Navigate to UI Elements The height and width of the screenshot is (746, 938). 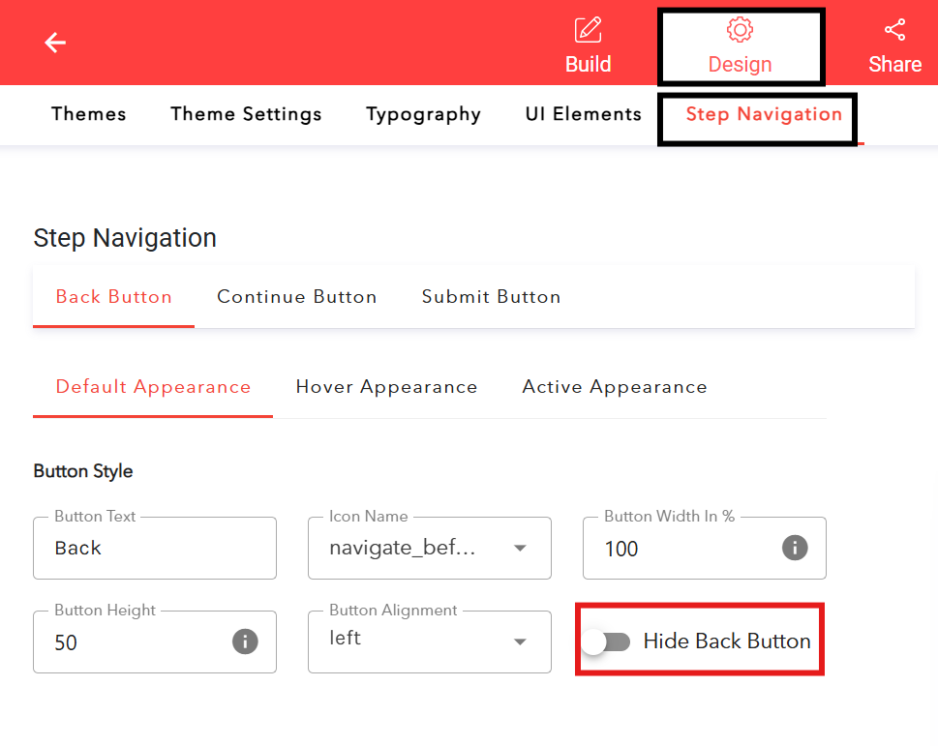tap(583, 114)
